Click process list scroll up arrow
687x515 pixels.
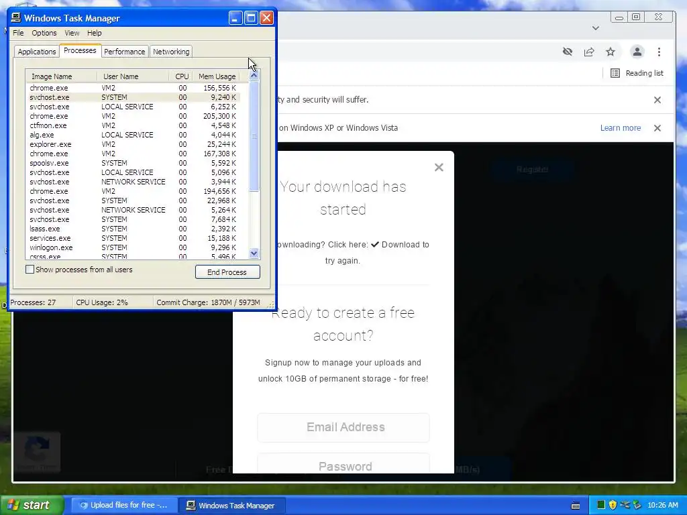pyautogui.click(x=254, y=75)
